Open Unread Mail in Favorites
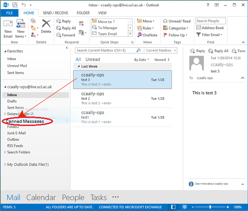The width and height of the screenshot is (248, 211). pyautogui.click(x=17, y=66)
